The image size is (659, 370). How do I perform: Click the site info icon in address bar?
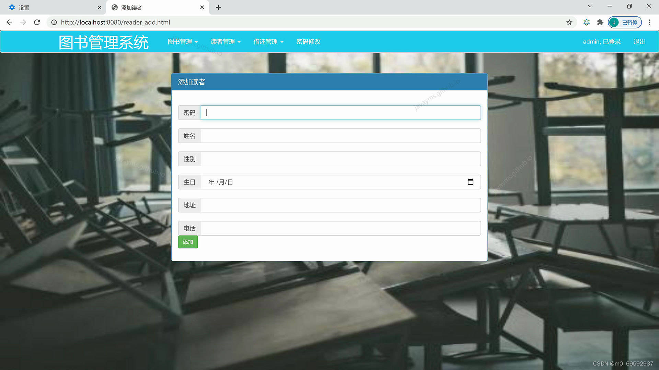(54, 22)
